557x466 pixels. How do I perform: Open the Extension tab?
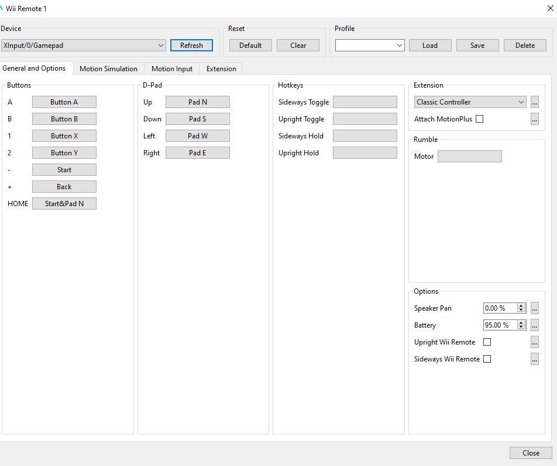tap(221, 69)
